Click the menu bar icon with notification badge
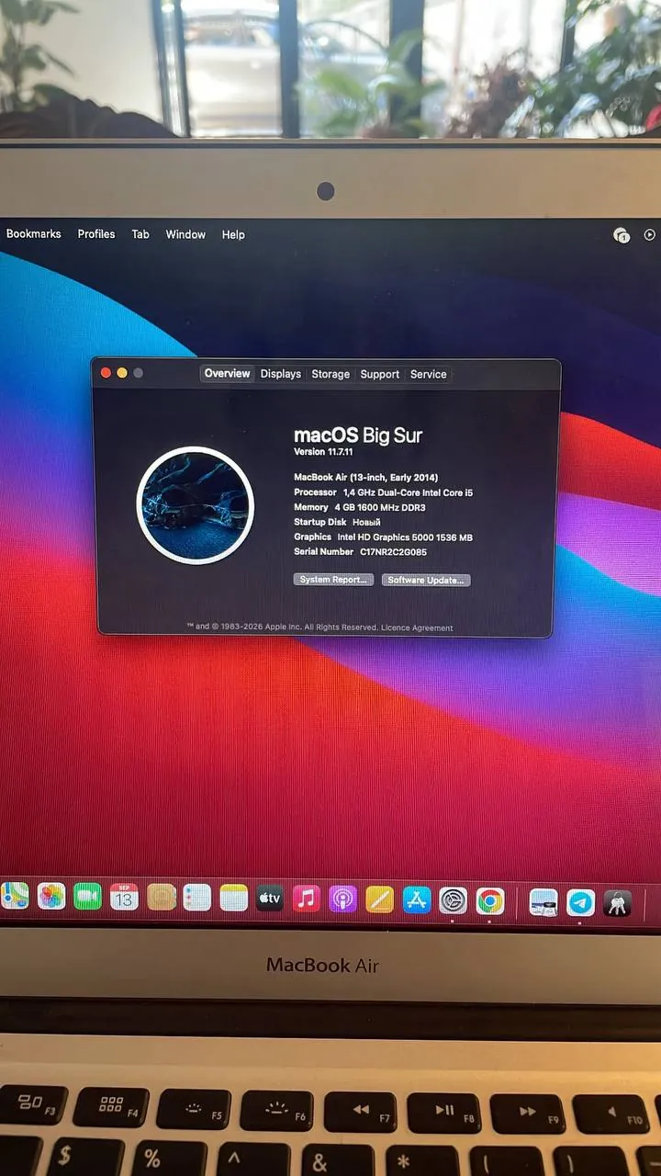Image resolution: width=661 pixels, height=1176 pixels. [x=622, y=235]
